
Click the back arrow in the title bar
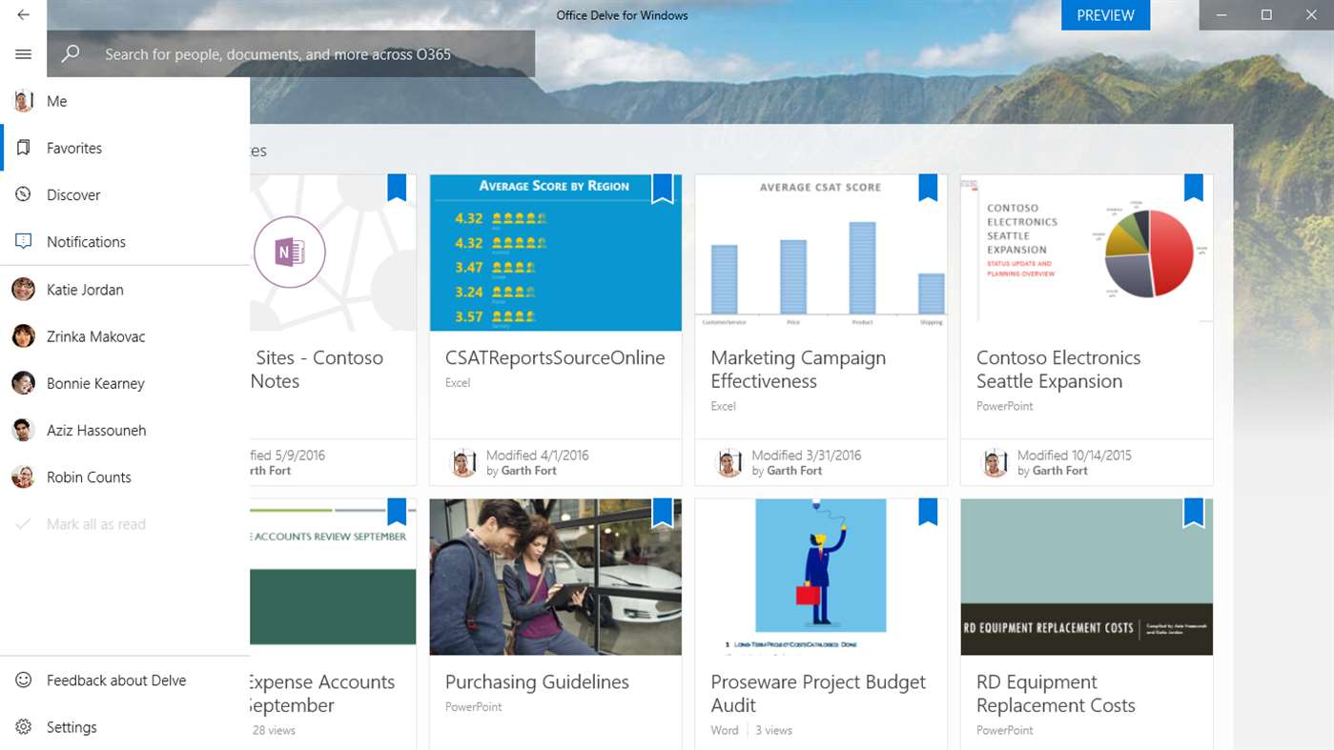click(x=23, y=15)
